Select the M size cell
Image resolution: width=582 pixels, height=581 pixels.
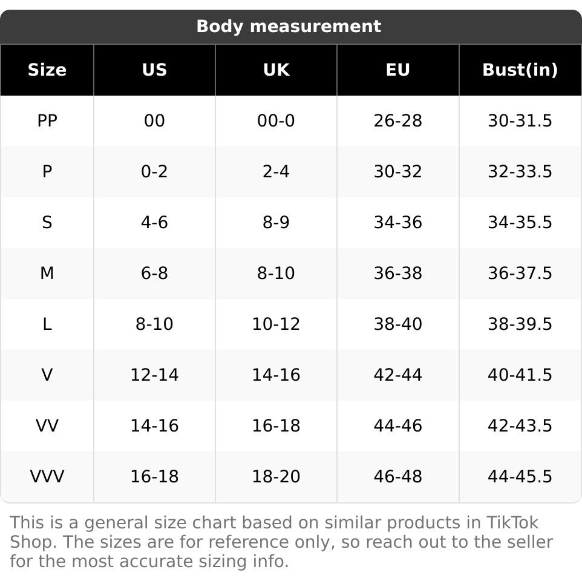pos(47,274)
